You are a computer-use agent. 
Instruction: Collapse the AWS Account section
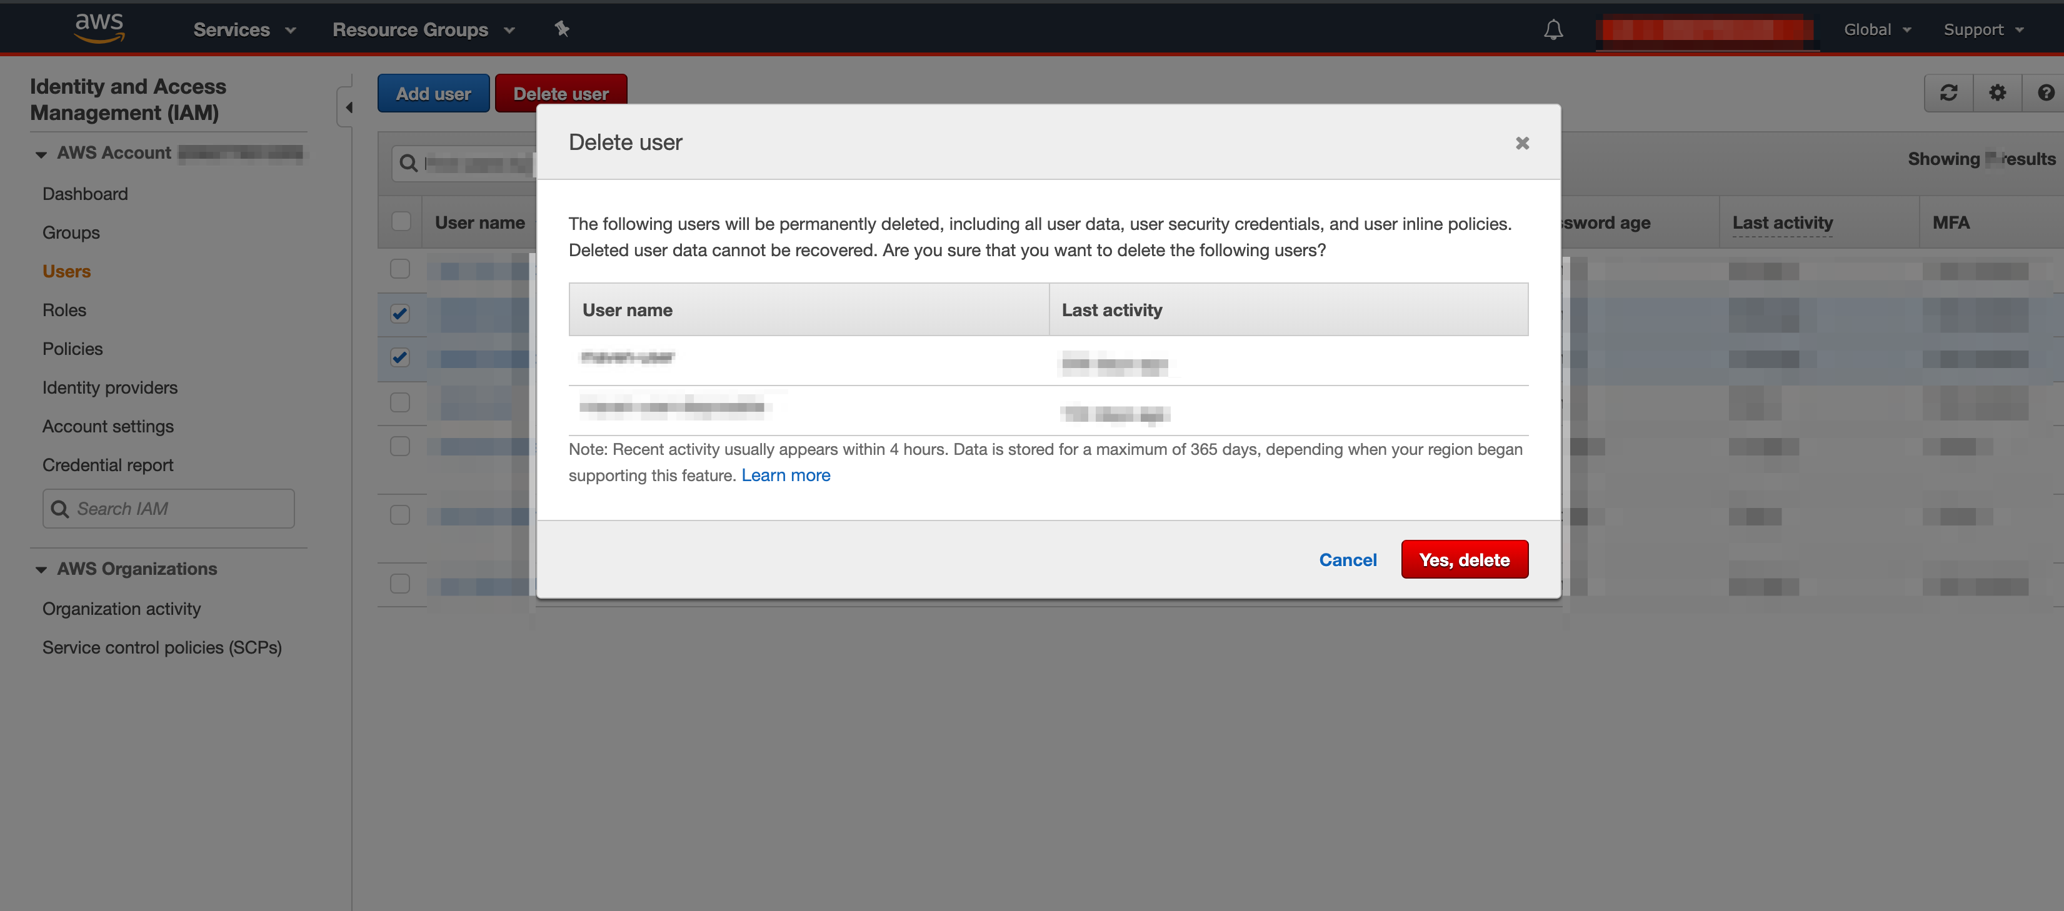click(41, 154)
